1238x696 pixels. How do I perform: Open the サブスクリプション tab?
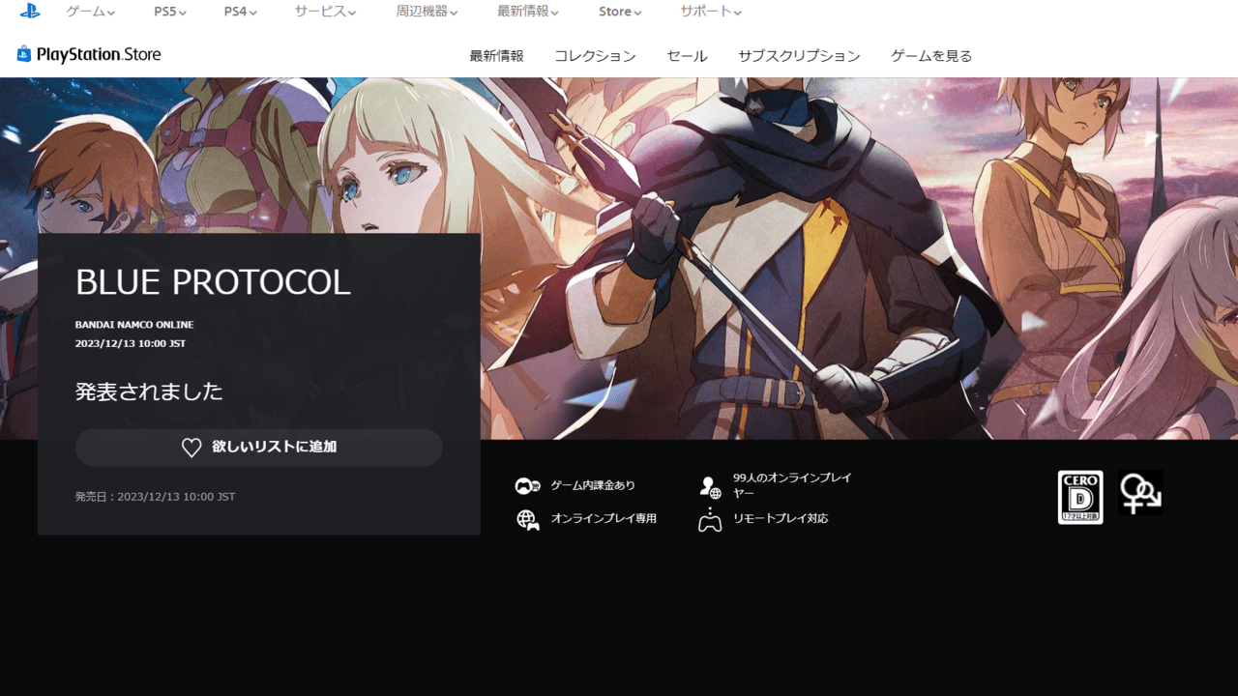coord(799,56)
